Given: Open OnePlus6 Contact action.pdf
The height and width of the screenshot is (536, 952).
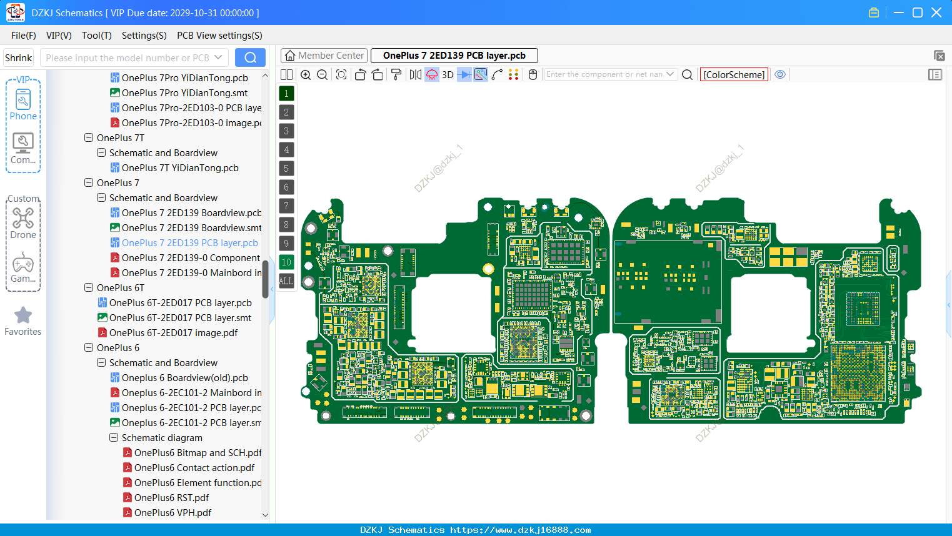Looking at the screenshot, I should pyautogui.click(x=189, y=467).
